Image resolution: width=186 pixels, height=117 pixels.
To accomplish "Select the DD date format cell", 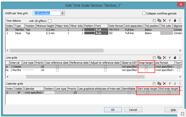I will [116, 33].
